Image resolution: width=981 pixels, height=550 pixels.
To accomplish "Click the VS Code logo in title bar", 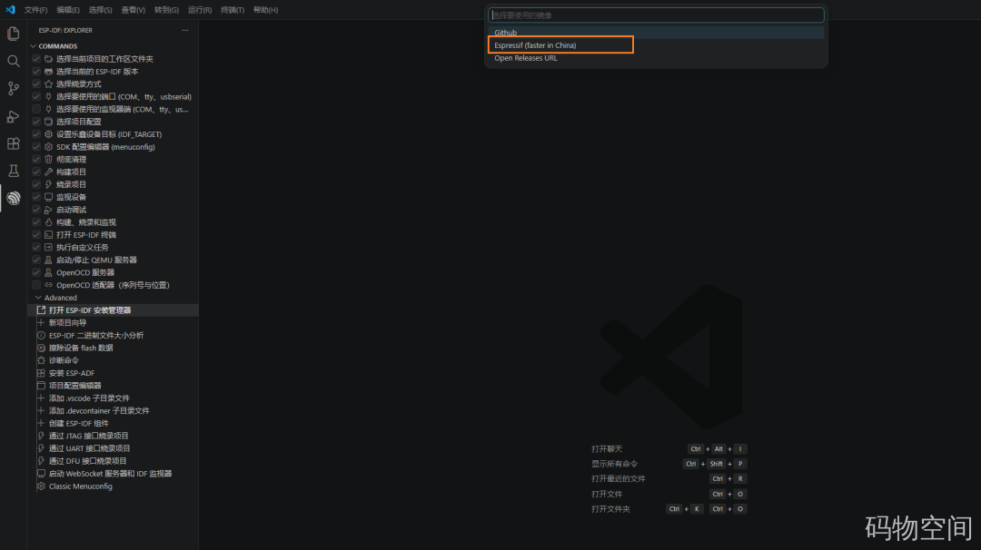I will (x=10, y=10).
